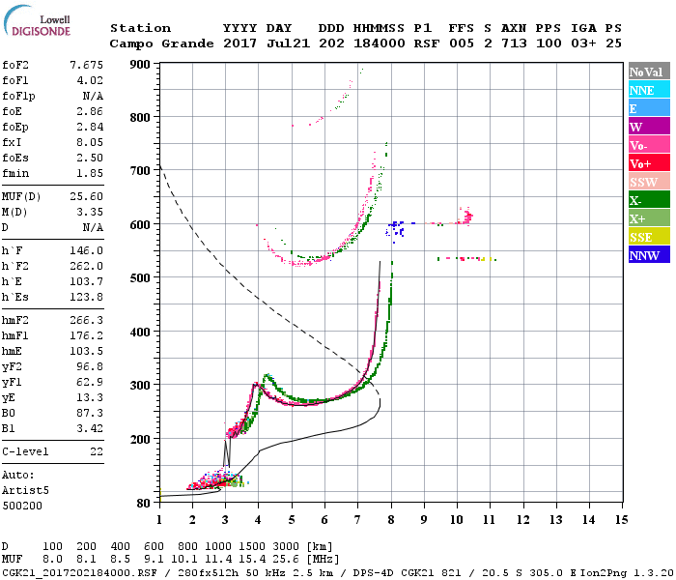Click the Artist5 auto-scaling label
This screenshot has width=676, height=580.
click(x=25, y=491)
